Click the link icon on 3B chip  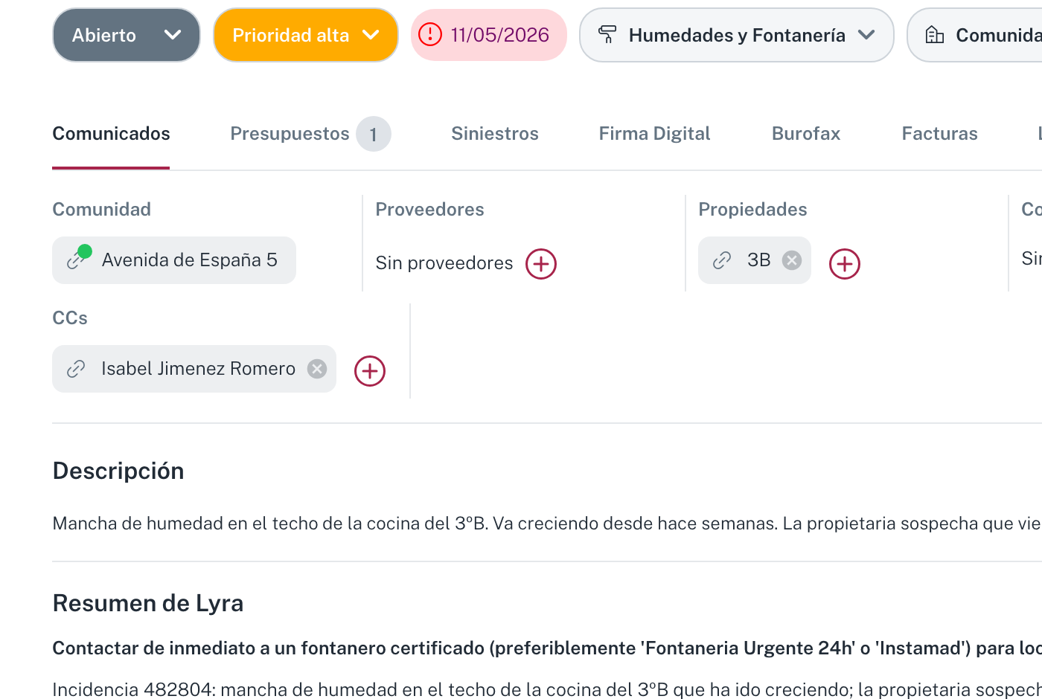pos(722,260)
